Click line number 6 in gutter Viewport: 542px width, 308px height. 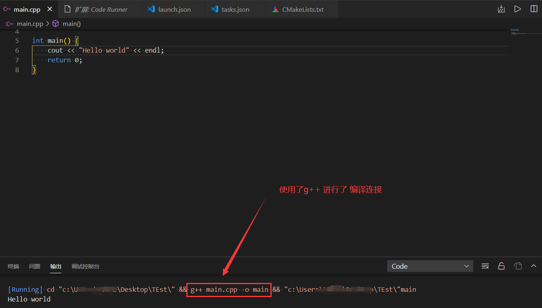tap(17, 50)
